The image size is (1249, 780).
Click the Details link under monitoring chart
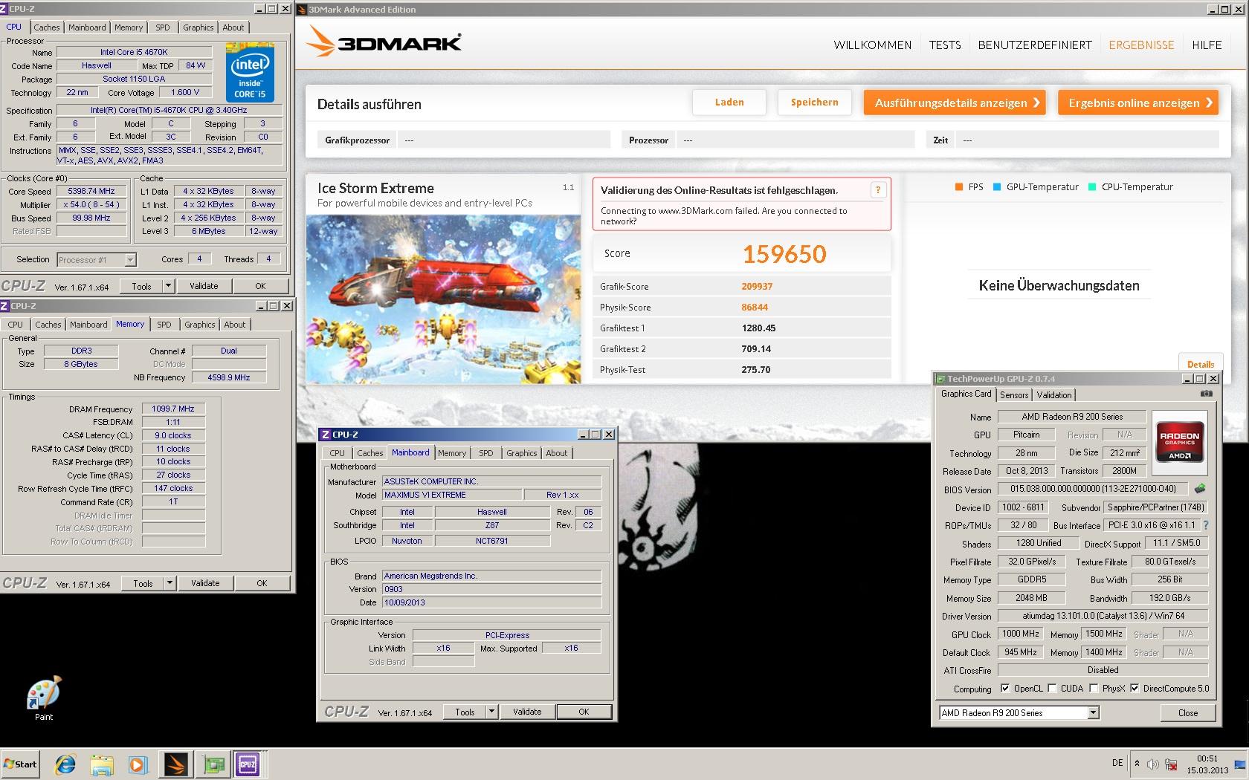pyautogui.click(x=1200, y=364)
